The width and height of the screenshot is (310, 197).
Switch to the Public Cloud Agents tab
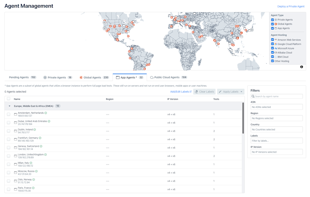click(169, 77)
